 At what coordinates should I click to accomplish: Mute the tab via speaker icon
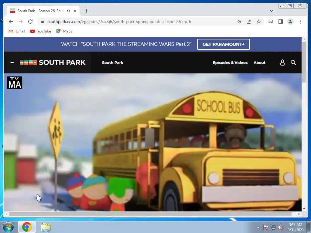click(68, 11)
